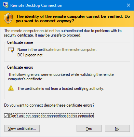
Task: Click the "Do you want to connect despite" question
Action: click(49, 105)
